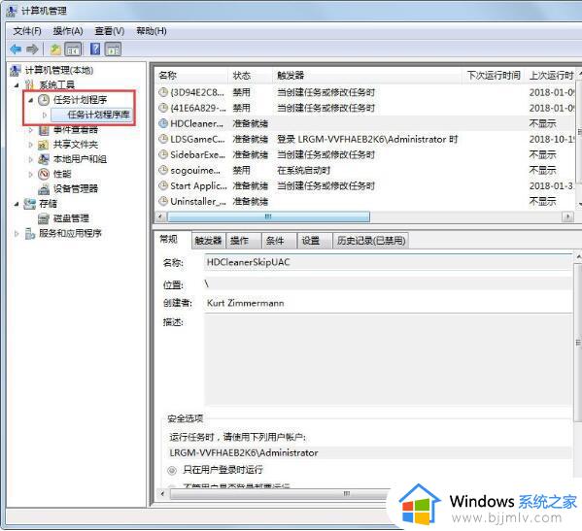
Task: Sort by the 下次运行时间 column header
Action: pos(494,76)
